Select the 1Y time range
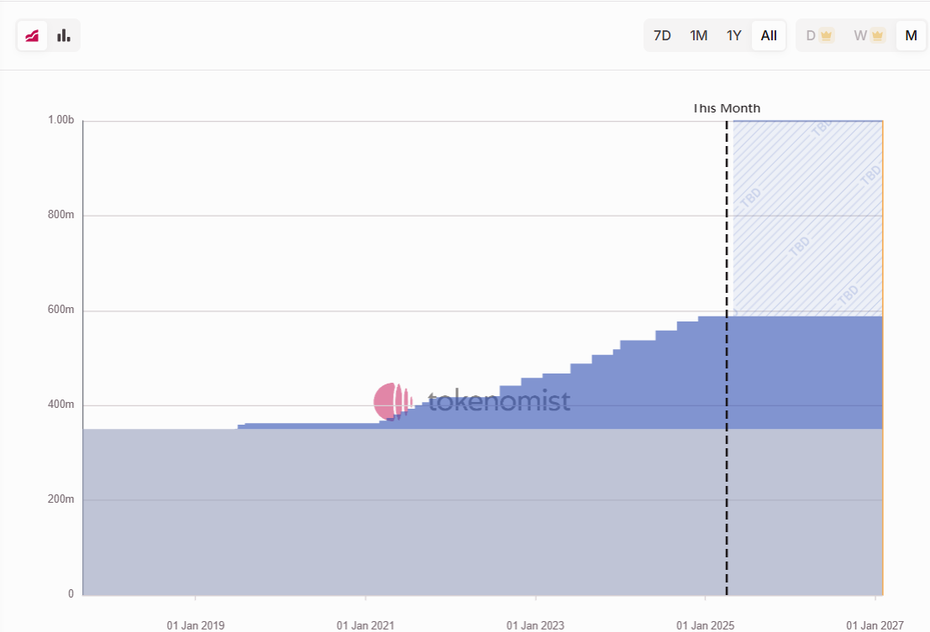Image resolution: width=930 pixels, height=632 pixels. [x=733, y=35]
